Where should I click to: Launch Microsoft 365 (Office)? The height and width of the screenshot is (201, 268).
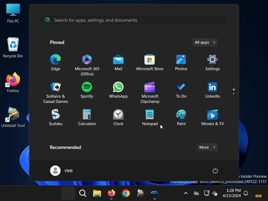[87, 65]
